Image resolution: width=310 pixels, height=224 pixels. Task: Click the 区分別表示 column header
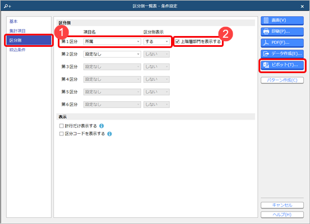coord(154,32)
